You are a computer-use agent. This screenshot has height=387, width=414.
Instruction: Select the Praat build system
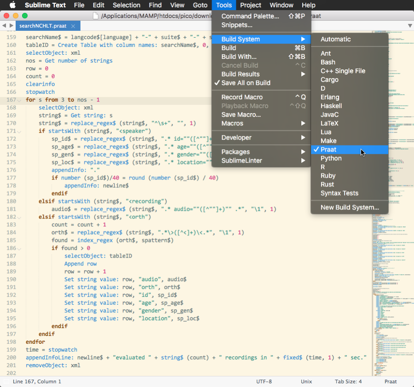[350, 150]
